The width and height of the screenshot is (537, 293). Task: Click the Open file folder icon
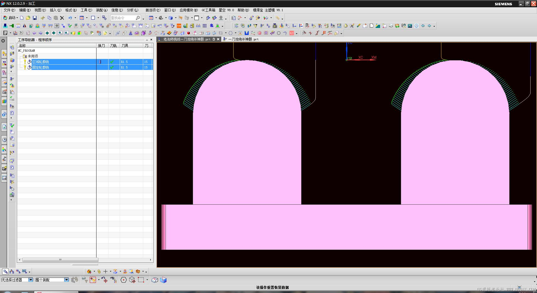(x=28, y=18)
